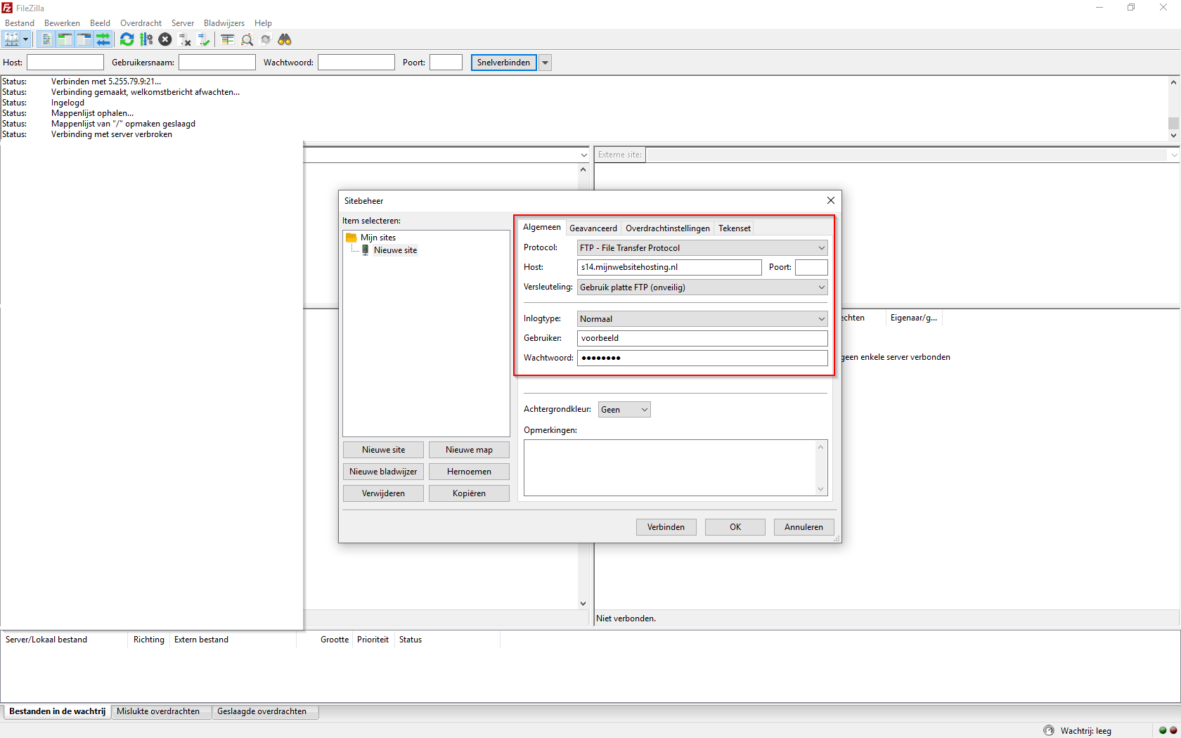
Task: Confirm the dialog with OK
Action: 735,527
